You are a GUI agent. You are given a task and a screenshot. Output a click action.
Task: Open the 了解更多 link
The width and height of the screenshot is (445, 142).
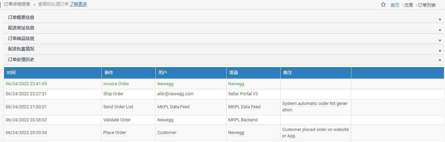(x=78, y=4)
